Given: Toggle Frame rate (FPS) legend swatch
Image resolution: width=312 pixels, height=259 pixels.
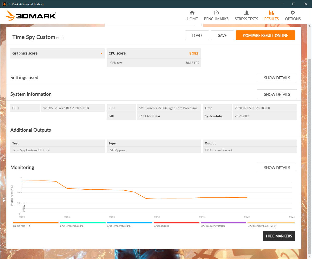Looking at the screenshot, I should [x=36, y=223].
